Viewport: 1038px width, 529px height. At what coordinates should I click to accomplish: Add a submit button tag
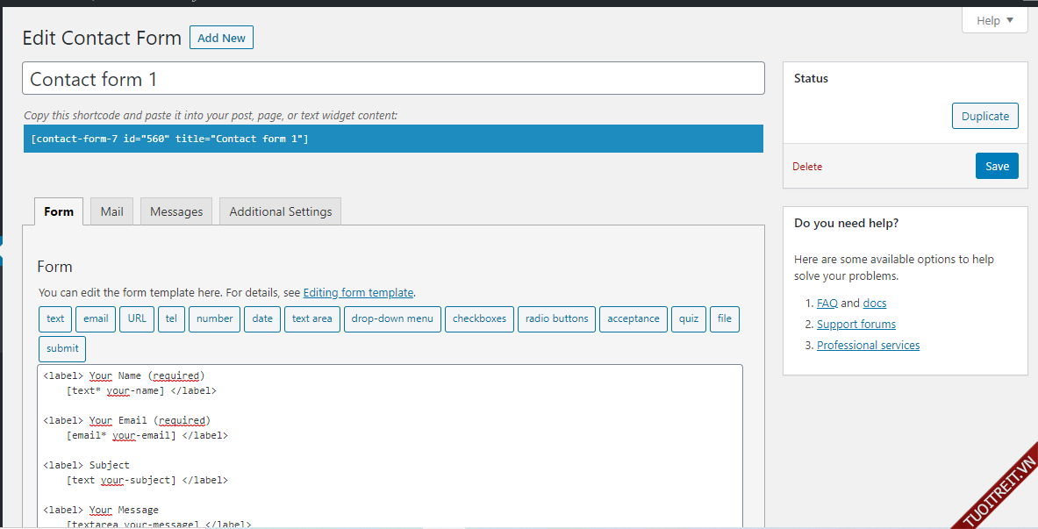pos(62,348)
